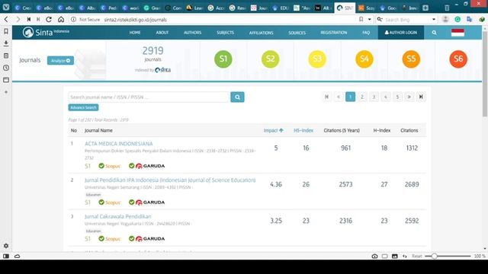488x274 pixels.
Task: Click the Search Bing input field
Action: (x=407, y=19)
